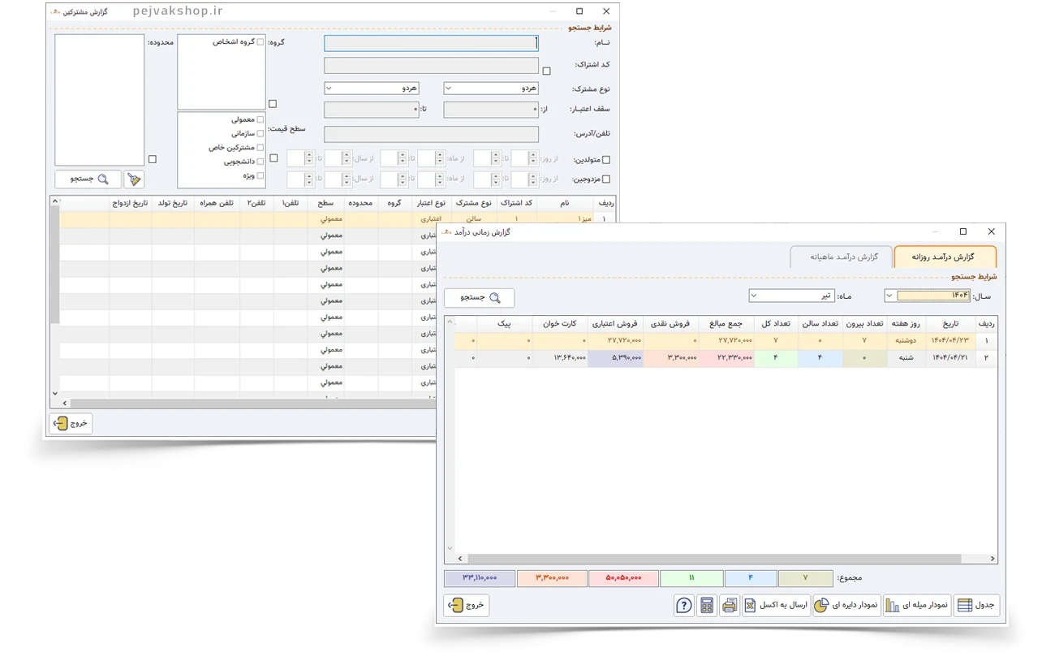Click خروج exit button in customers report
This screenshot has width=1055, height=661.
point(71,423)
